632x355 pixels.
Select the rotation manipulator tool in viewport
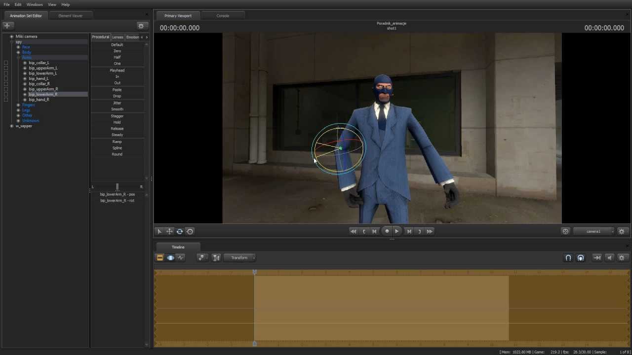(180, 231)
